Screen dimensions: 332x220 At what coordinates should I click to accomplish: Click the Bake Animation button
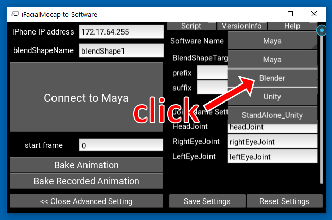86,165
